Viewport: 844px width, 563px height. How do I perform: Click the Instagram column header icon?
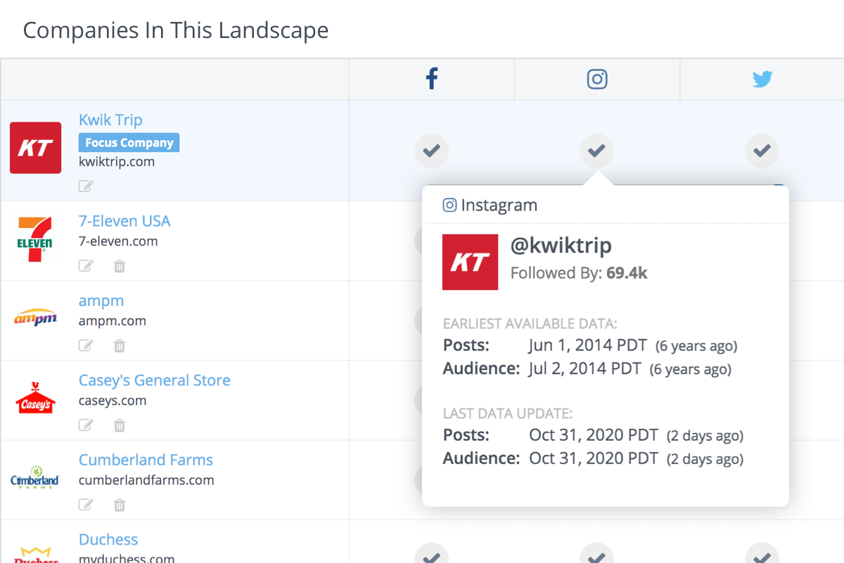(597, 79)
